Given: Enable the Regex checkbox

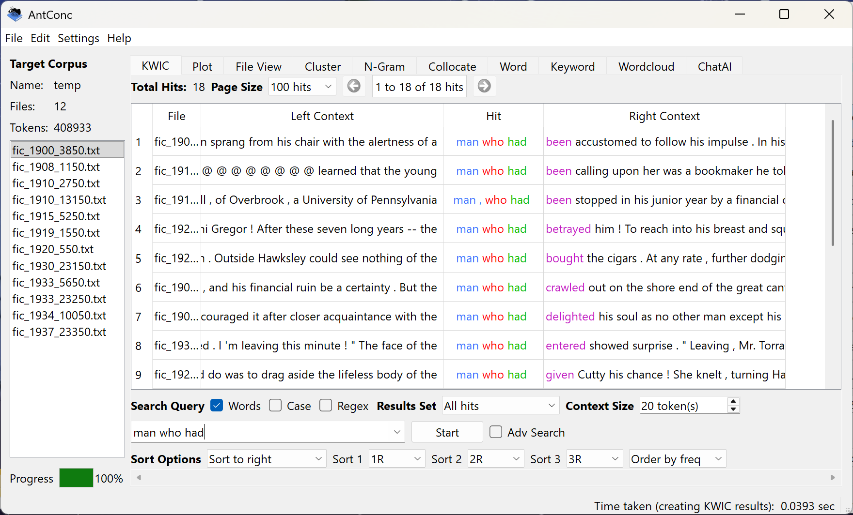Looking at the screenshot, I should tap(326, 406).
